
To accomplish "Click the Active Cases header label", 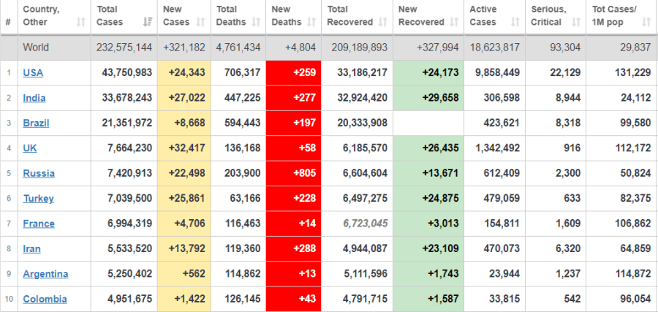I will 483,15.
